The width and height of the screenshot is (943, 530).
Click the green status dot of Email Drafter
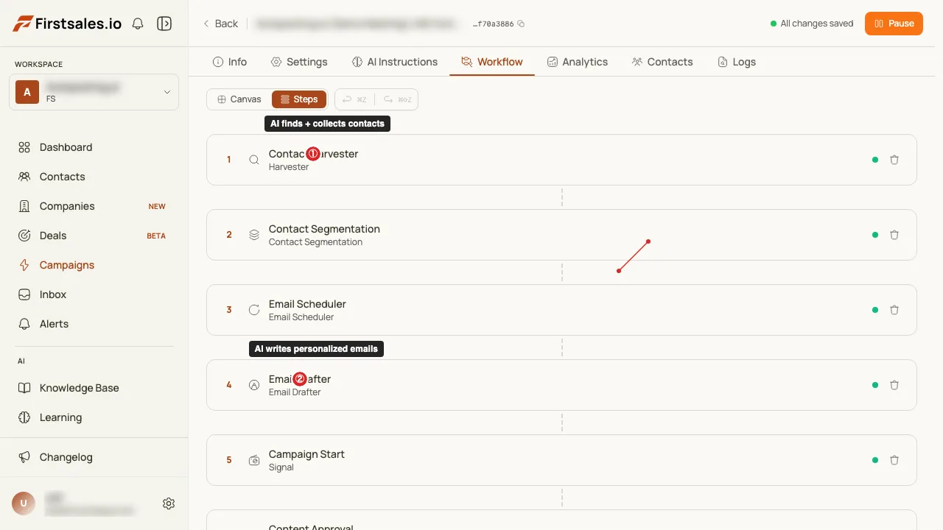875,385
